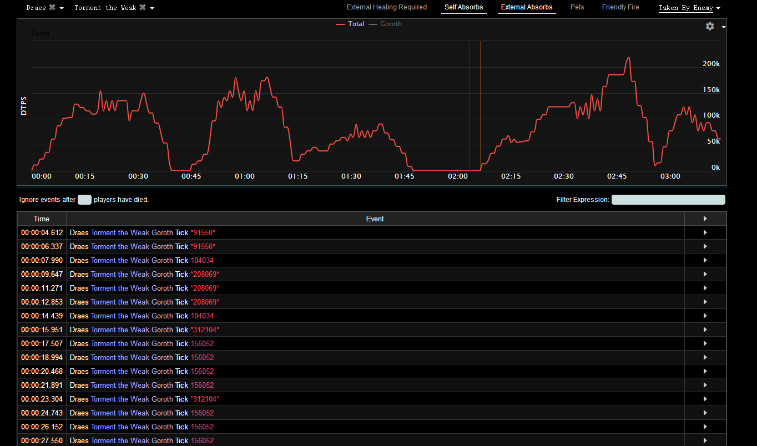Image resolution: width=757 pixels, height=446 pixels.
Task: Toggle Pets option
Action: click(577, 7)
